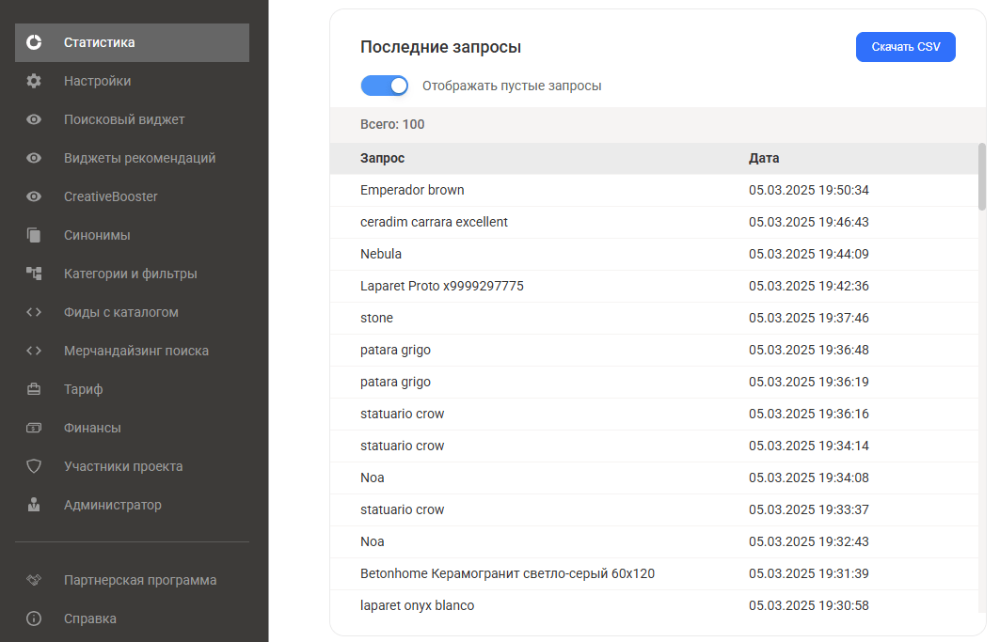1000x642 pixels.
Task: Click the date 05.03.2025 19:30:58
Action: [809, 605]
